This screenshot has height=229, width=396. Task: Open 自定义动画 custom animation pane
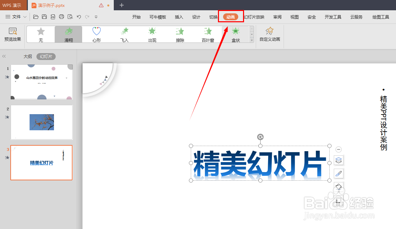(x=270, y=35)
